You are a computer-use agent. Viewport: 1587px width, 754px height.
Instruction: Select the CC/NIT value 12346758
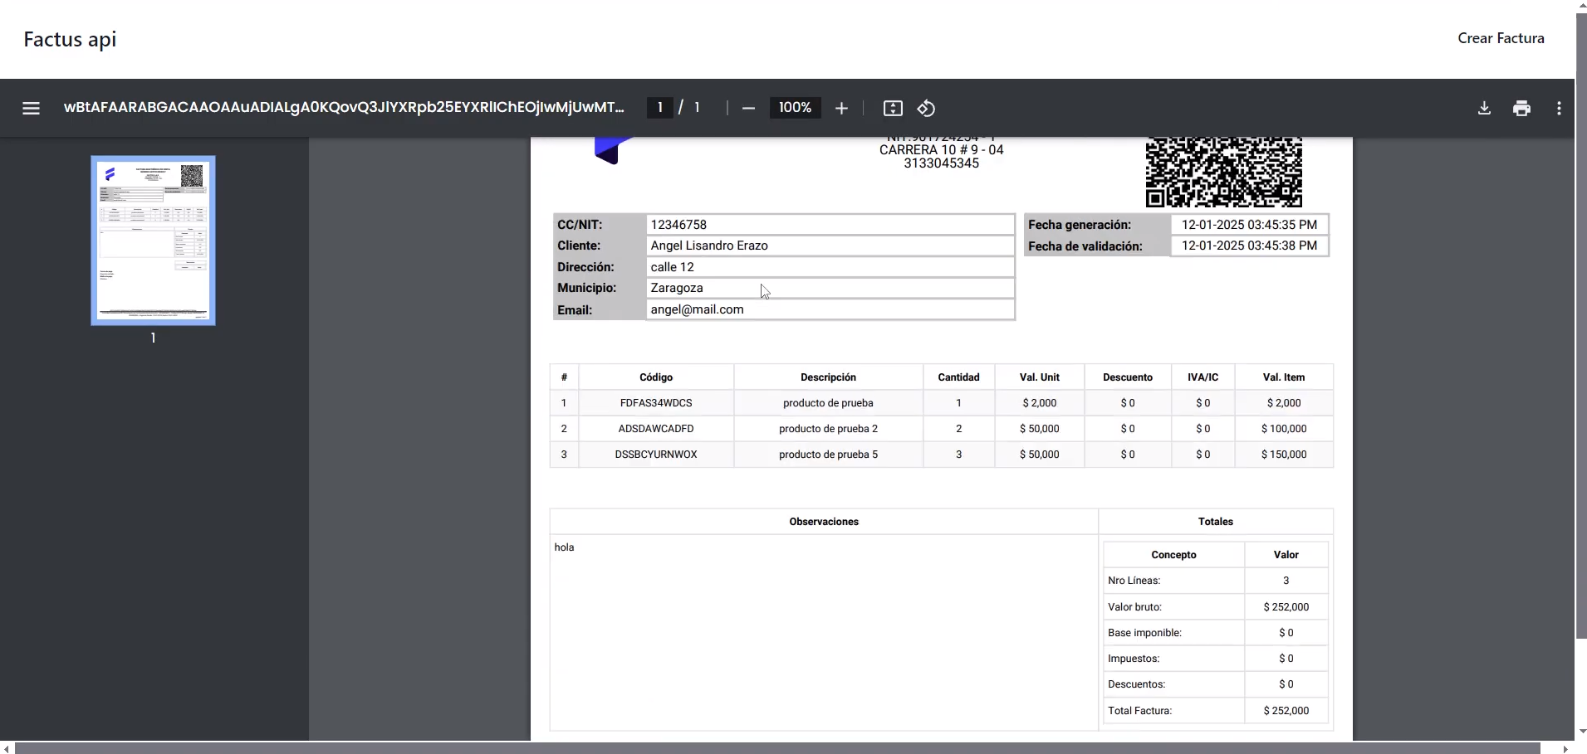pyautogui.click(x=678, y=225)
